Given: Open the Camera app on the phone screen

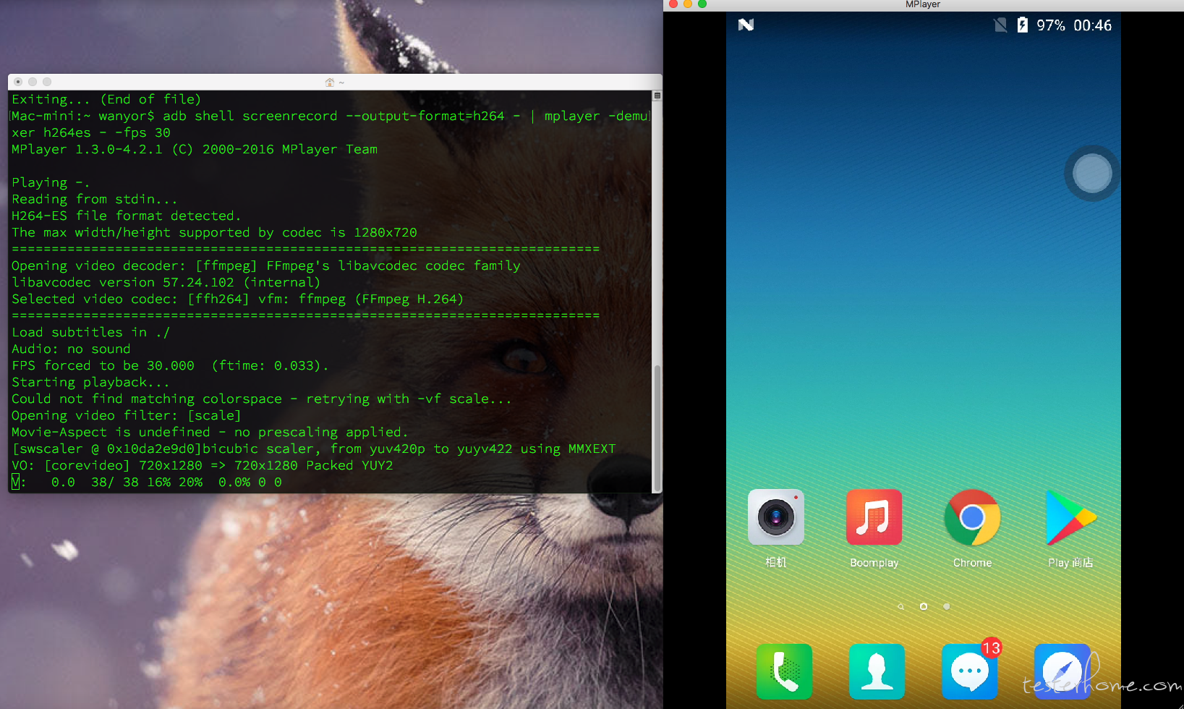Looking at the screenshot, I should pyautogui.click(x=775, y=517).
